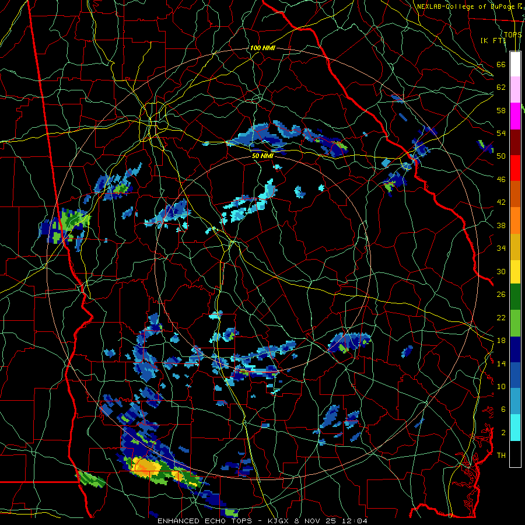Click the "100 NMI" range ring label
This screenshot has width=525, height=525.
coord(262,48)
